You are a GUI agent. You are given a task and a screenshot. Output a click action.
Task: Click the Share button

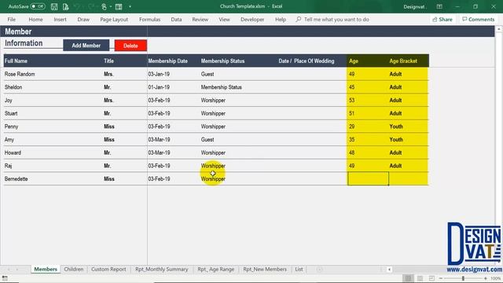point(442,19)
